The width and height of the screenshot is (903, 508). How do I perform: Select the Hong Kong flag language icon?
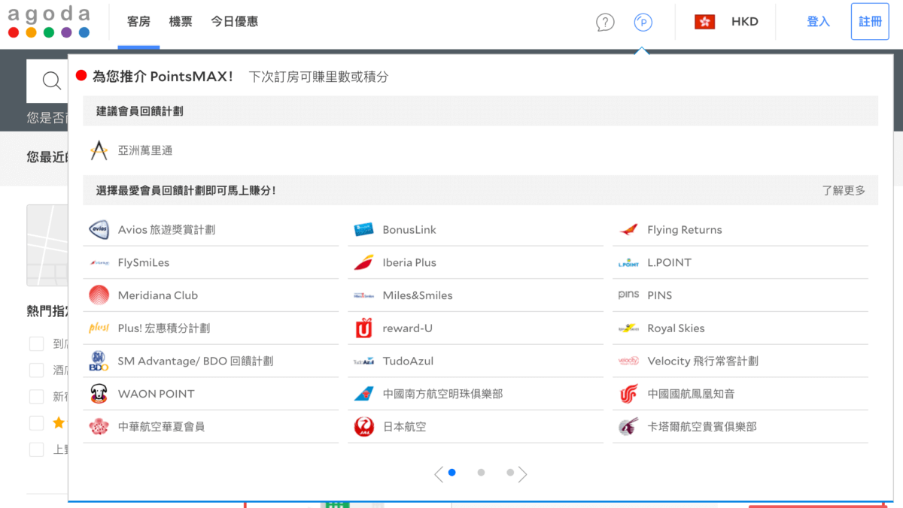point(704,22)
